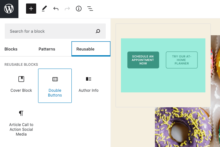Open the List View icon
The height and width of the screenshot is (147, 220).
coord(90,9)
